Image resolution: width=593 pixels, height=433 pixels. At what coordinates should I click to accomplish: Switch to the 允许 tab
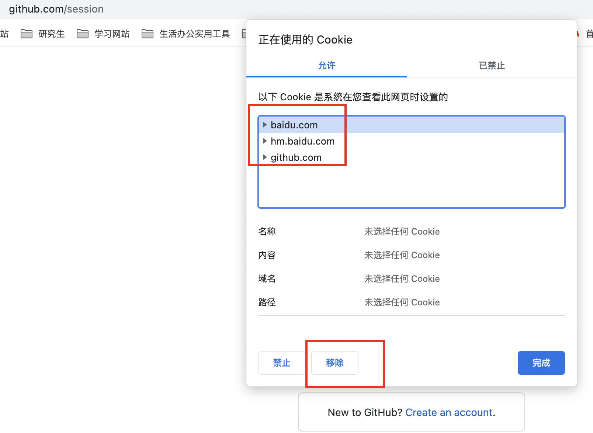[x=327, y=66]
